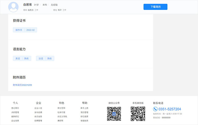
Task: Click the 职位搜索 footer link
Action: (84, 117)
